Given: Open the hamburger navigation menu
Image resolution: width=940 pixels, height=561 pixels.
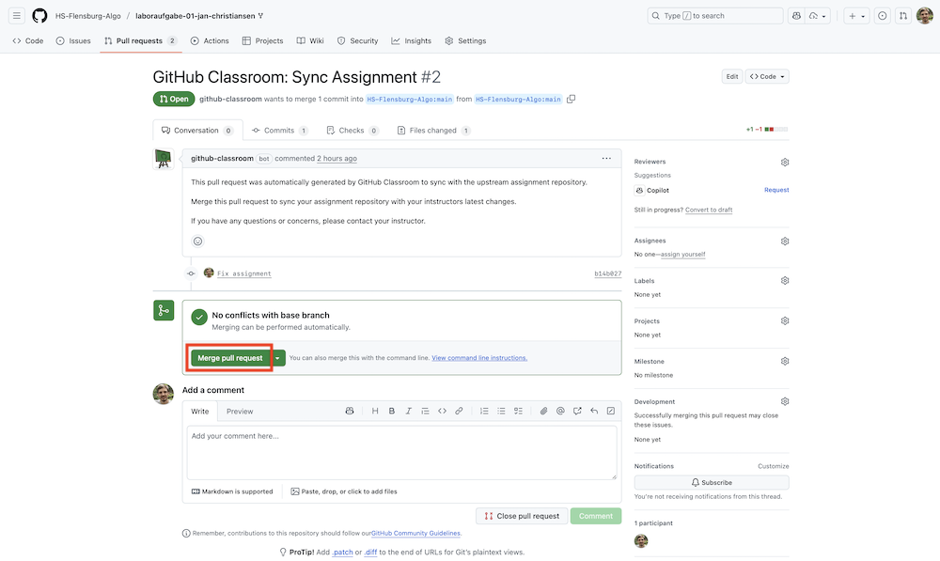Looking at the screenshot, I should pyautogui.click(x=17, y=16).
